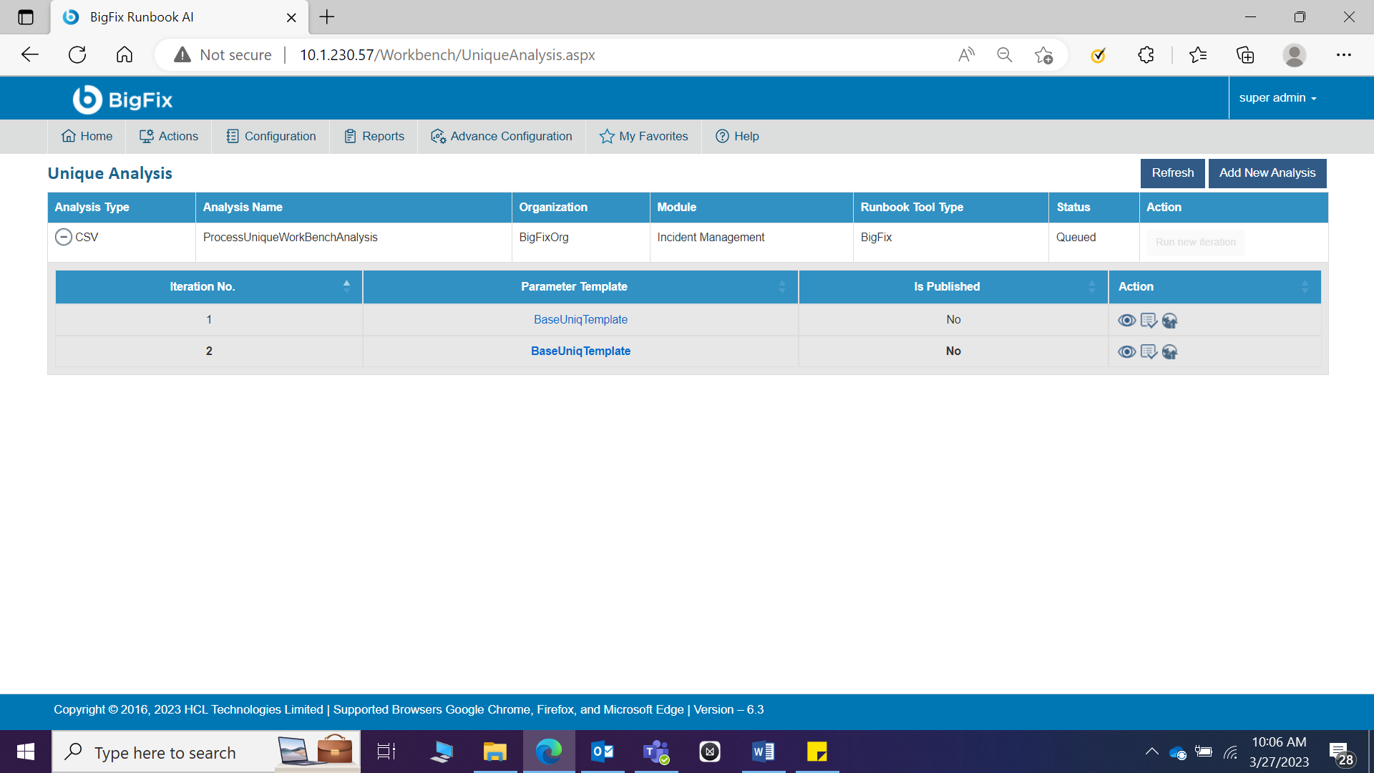Click globe publish icon for iteration 2
The image size is (1374, 773).
pos(1170,351)
